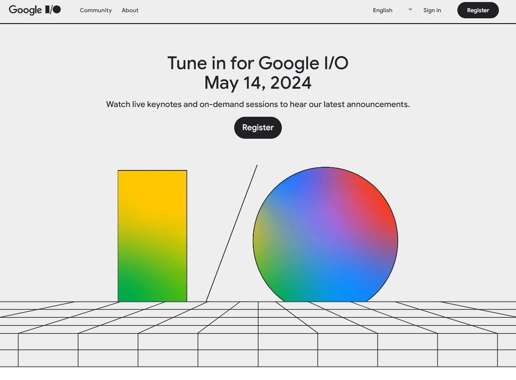Click the "Tune in for Google I/O" heading

[258, 63]
